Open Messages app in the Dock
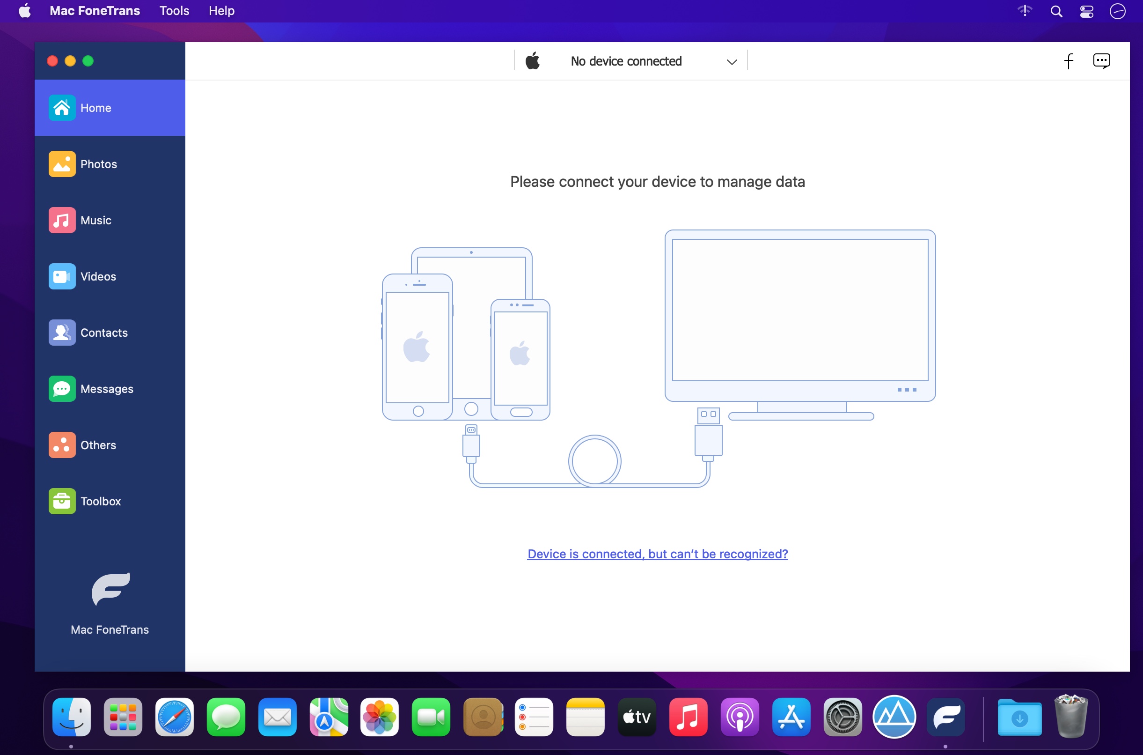 [x=226, y=717]
